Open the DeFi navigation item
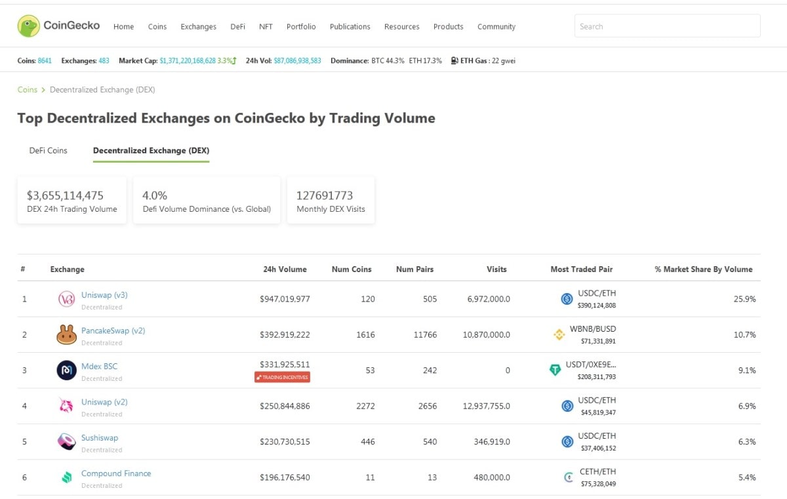This screenshot has height=499, width=787. [237, 27]
